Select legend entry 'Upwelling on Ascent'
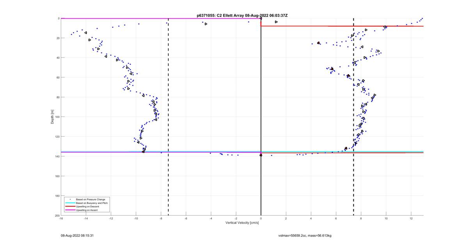The image size is (468, 242). (87, 210)
